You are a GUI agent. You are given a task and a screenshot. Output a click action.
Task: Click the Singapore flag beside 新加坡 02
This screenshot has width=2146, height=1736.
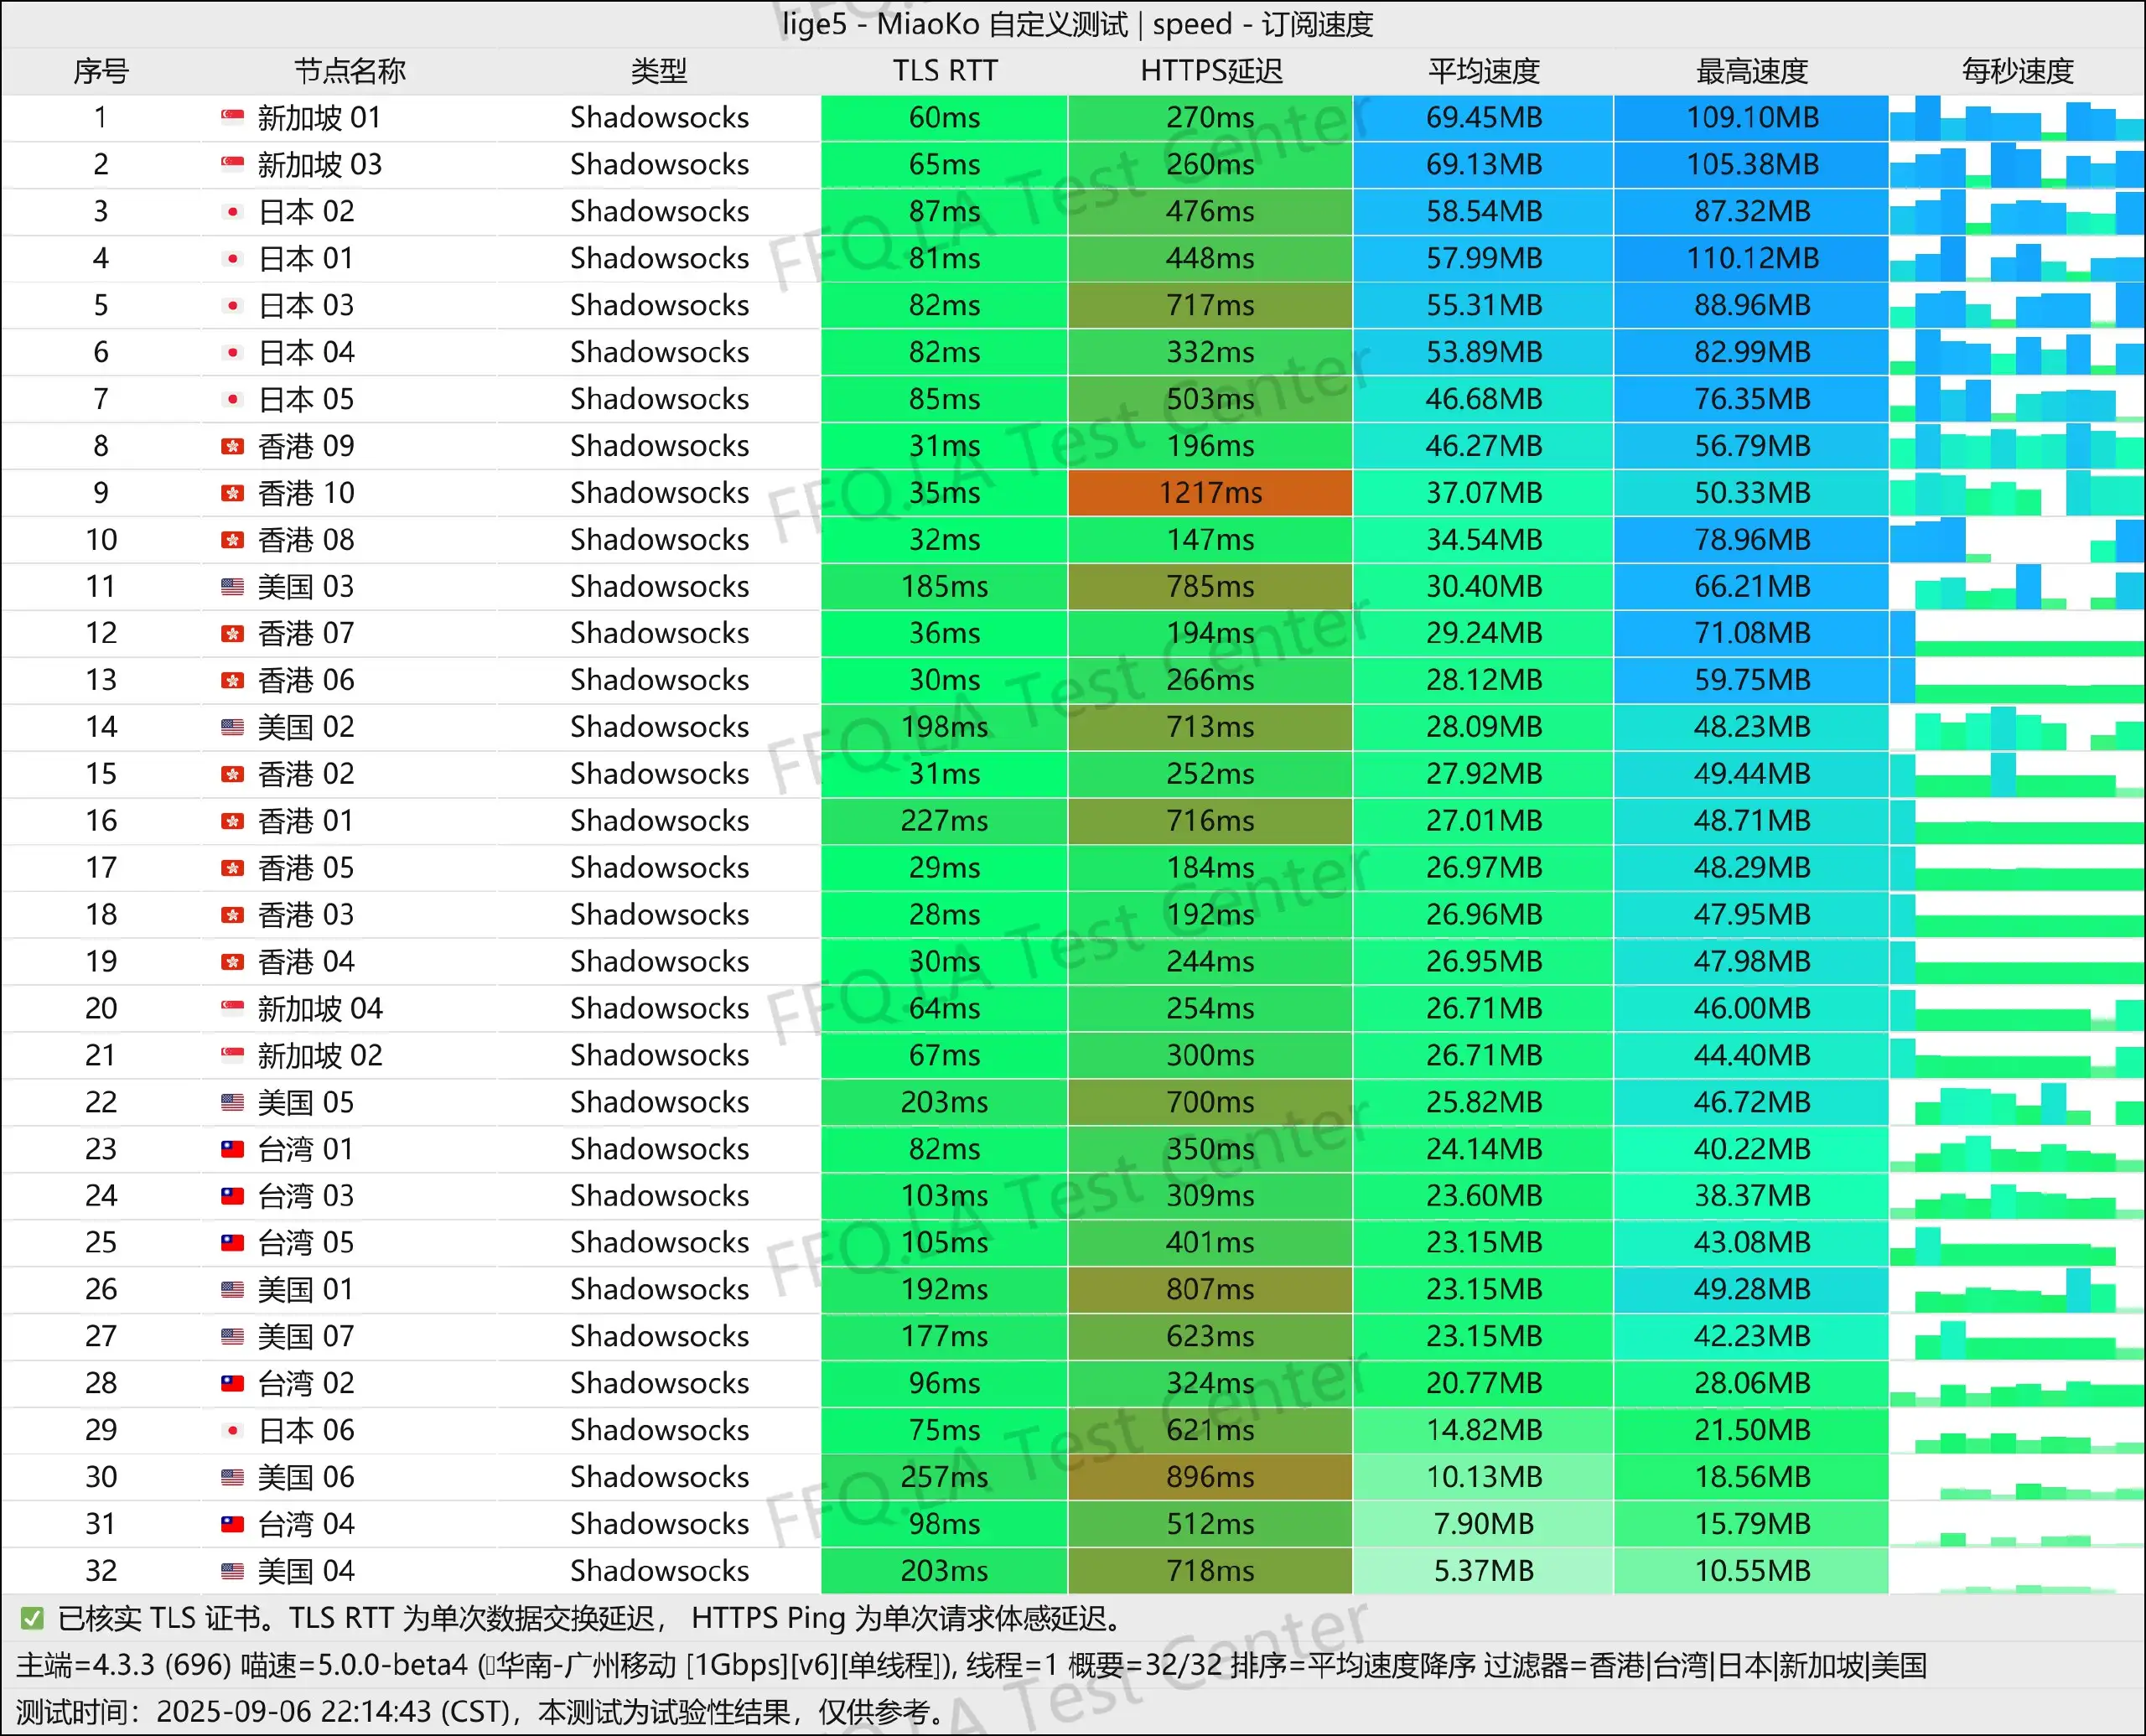232,1055
